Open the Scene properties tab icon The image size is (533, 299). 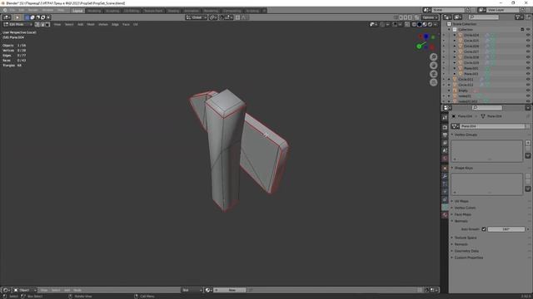click(445, 151)
